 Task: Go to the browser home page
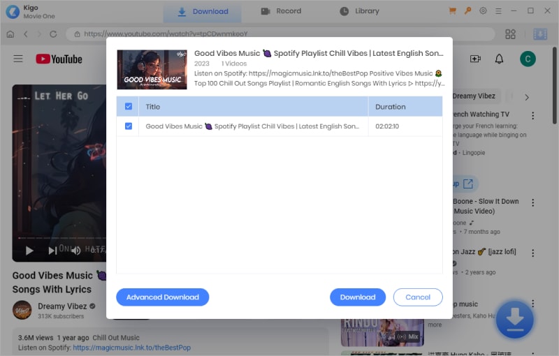(10, 34)
